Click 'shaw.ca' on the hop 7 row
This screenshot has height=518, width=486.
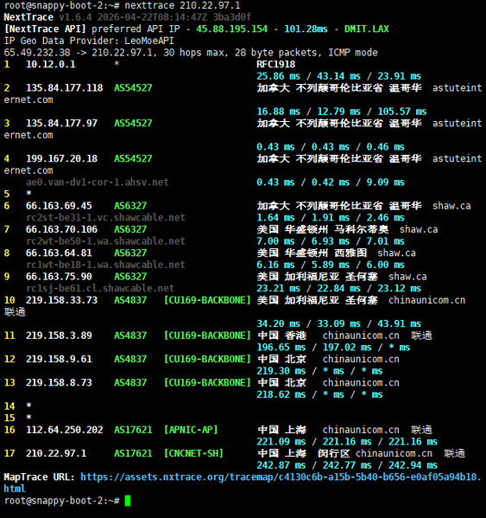[x=419, y=229]
